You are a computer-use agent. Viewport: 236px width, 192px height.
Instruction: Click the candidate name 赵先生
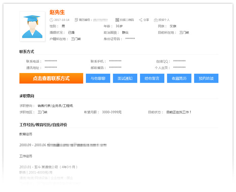(x=57, y=12)
